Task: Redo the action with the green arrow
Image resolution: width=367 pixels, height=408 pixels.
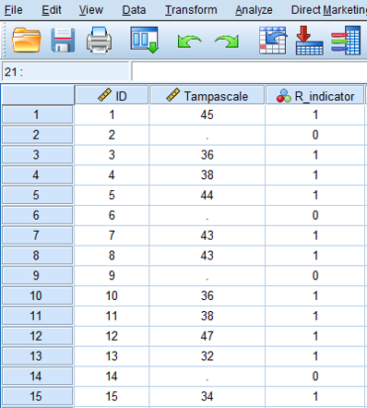Action: (227, 42)
